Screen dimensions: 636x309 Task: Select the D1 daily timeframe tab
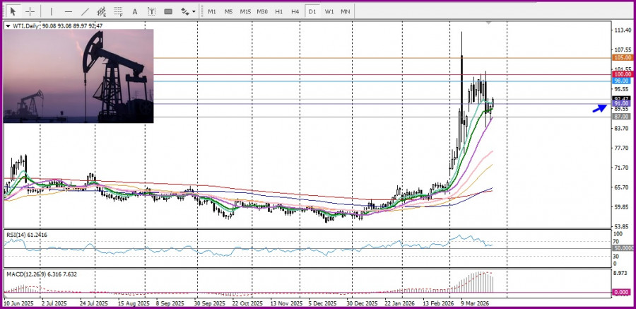(x=312, y=11)
